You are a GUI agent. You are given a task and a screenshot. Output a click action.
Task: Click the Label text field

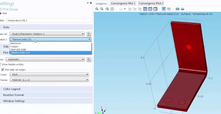[49, 20]
